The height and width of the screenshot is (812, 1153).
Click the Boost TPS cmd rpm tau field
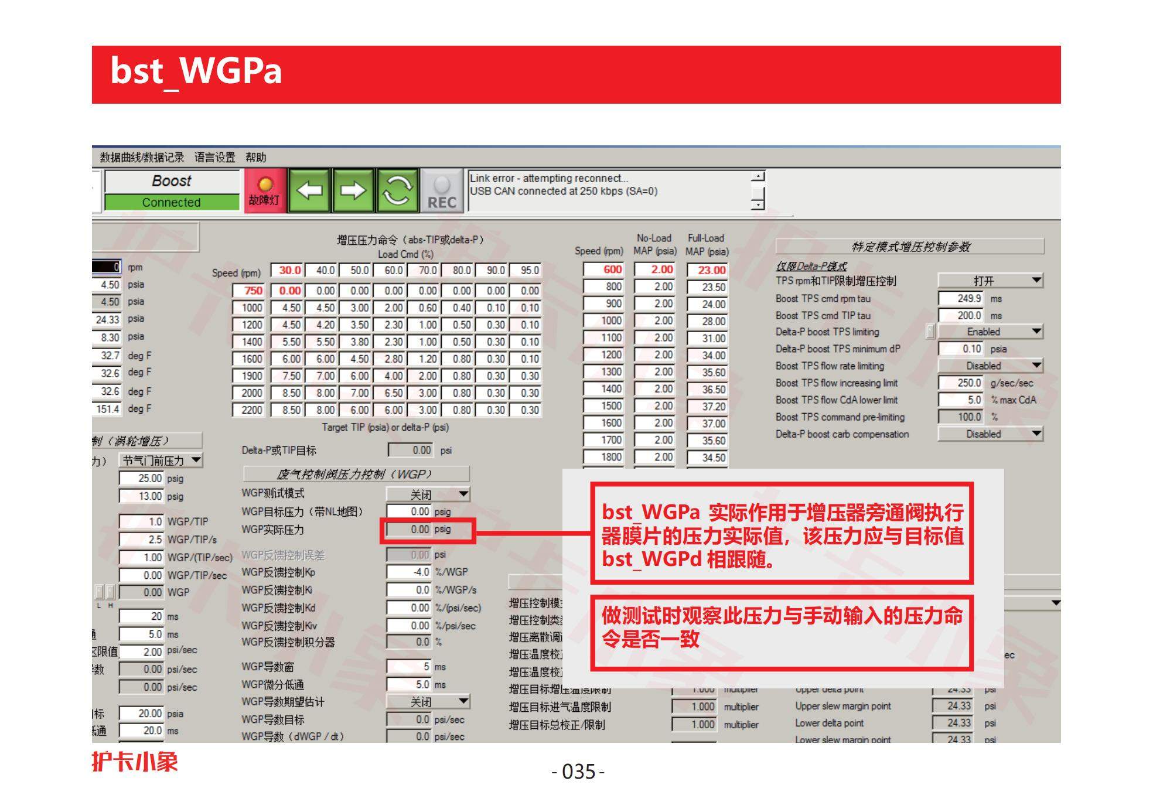click(x=961, y=298)
